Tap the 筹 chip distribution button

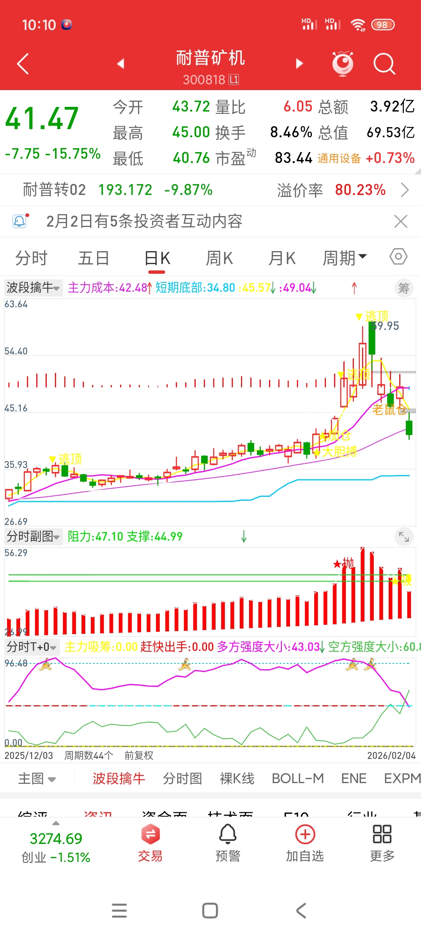click(404, 288)
